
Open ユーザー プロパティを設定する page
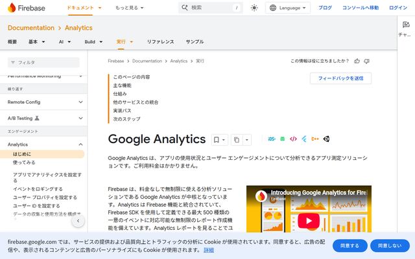(x=45, y=197)
